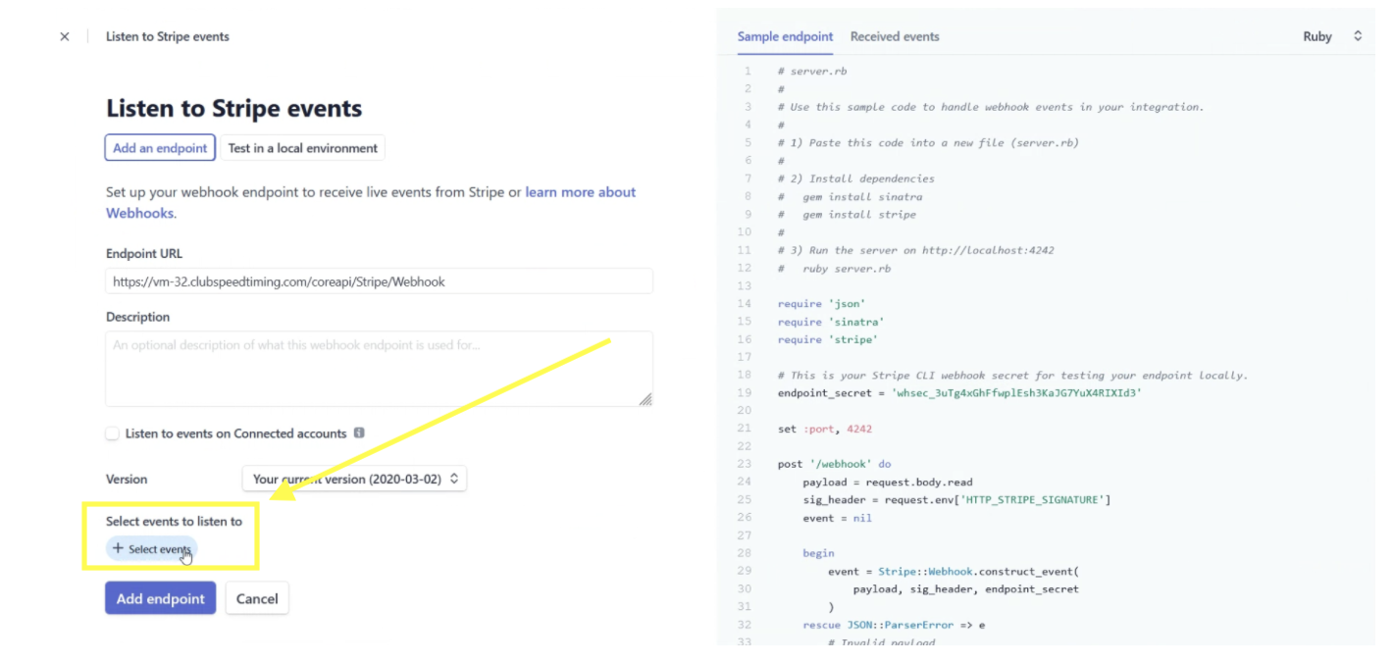Viewport: 1393px width, 663px height.
Task: Click the 'gem install sinatra' comment line
Action: click(850, 196)
